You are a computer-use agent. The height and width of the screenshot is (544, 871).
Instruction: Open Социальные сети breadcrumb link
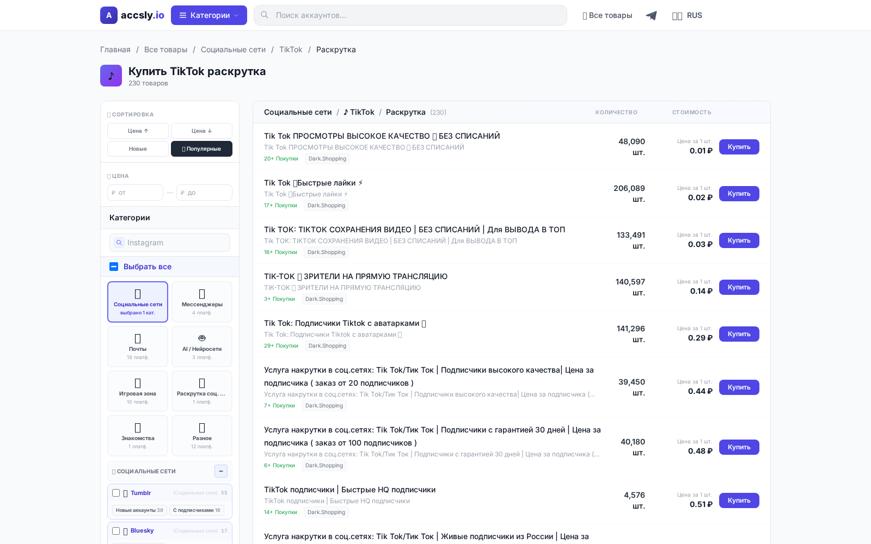pyautogui.click(x=233, y=50)
